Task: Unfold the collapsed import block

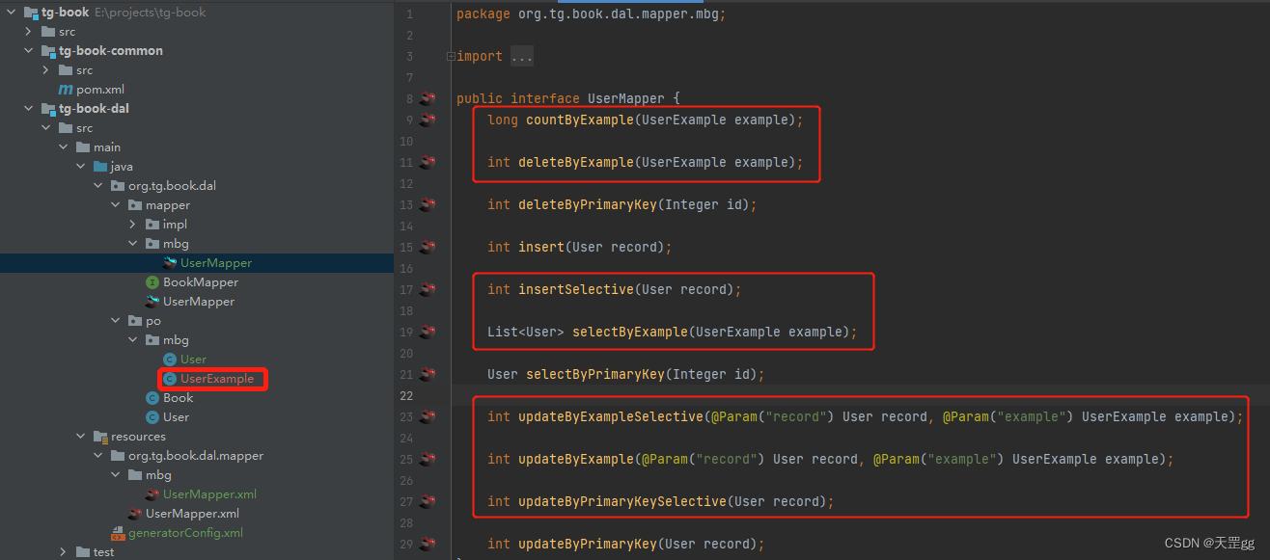Action: tap(451, 56)
